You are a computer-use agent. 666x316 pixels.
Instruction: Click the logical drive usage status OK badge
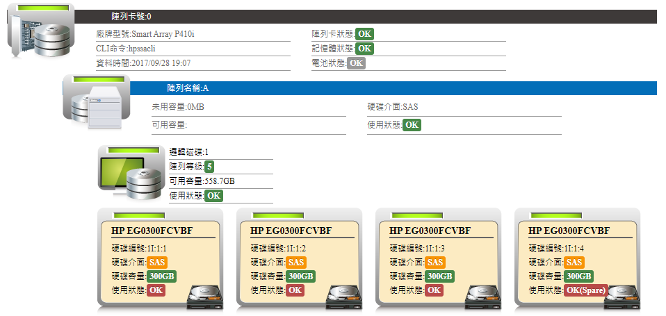pyautogui.click(x=213, y=196)
